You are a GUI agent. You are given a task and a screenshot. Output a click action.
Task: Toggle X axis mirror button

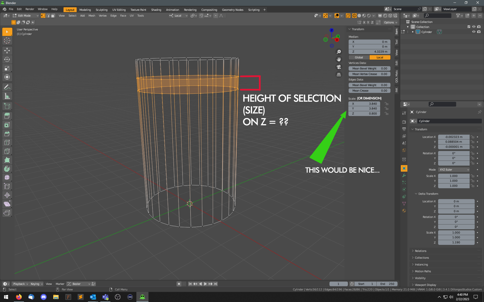(364, 22)
